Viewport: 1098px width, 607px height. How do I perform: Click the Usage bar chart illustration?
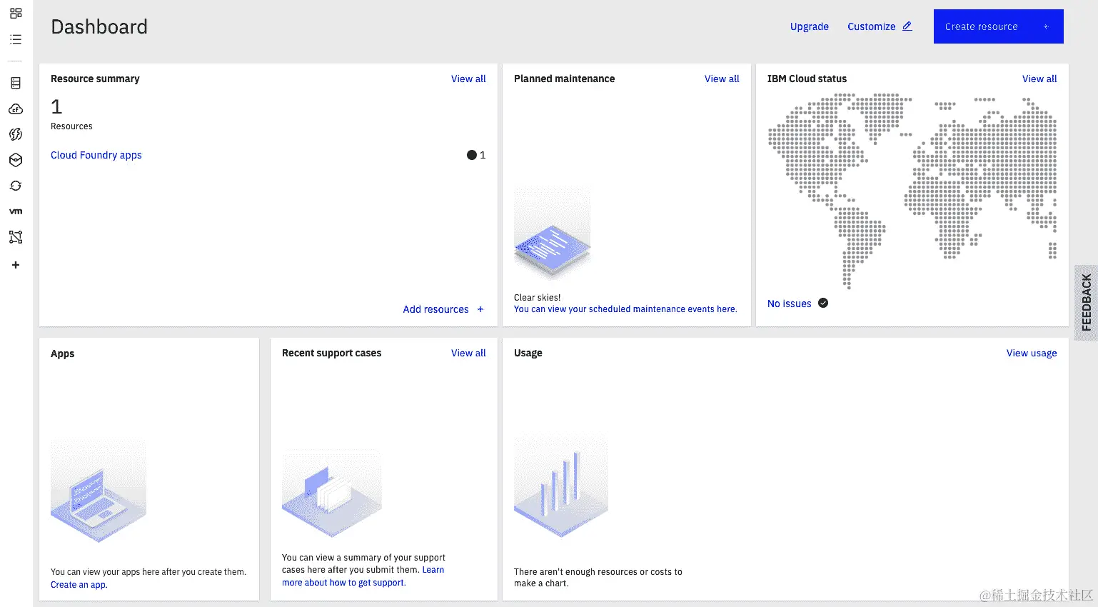pyautogui.click(x=561, y=486)
